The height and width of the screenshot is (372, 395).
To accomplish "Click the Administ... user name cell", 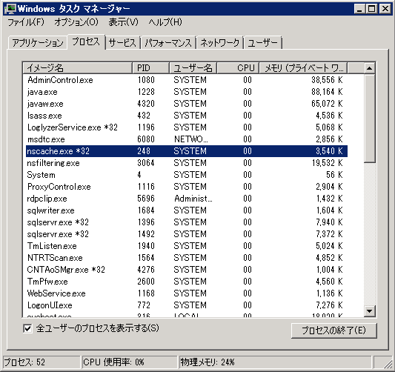I will click(x=193, y=199).
